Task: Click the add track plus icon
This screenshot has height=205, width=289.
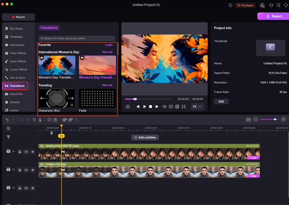Action: tap(8, 128)
